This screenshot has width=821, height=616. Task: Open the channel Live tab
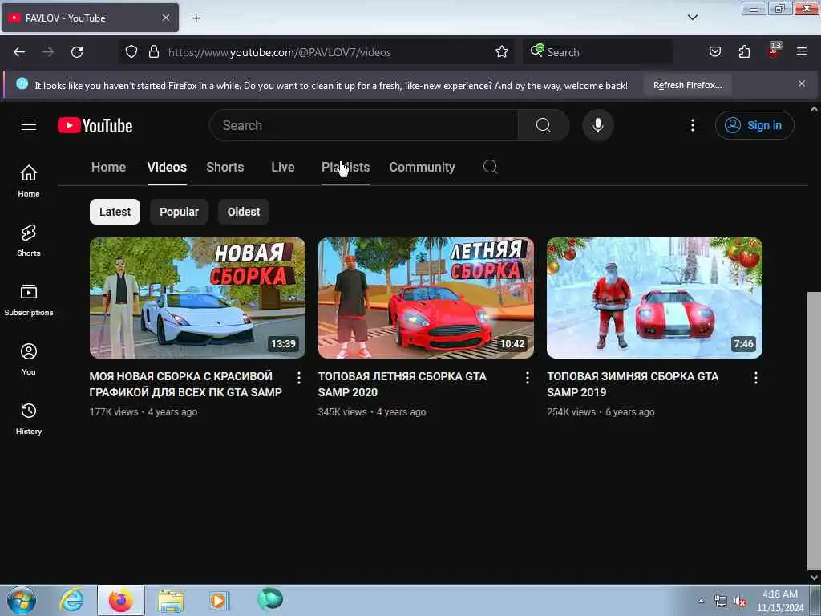click(x=283, y=167)
